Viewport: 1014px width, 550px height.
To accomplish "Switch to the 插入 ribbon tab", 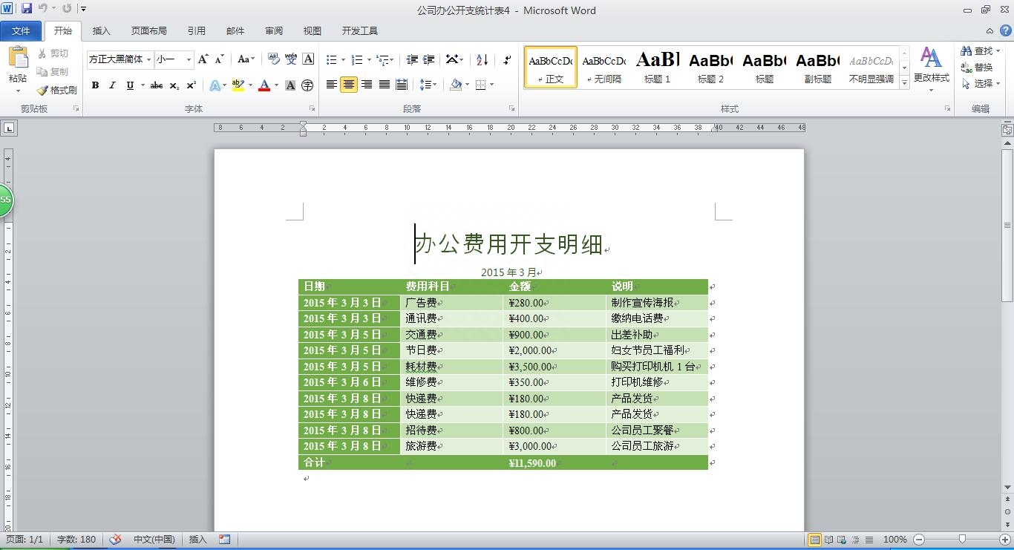I will coord(102,30).
